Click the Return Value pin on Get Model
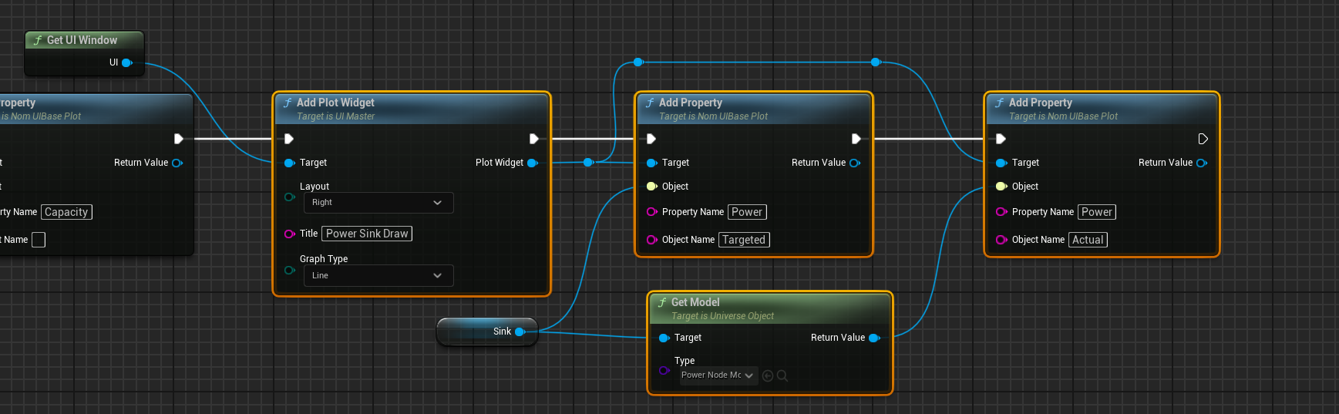 [874, 338]
